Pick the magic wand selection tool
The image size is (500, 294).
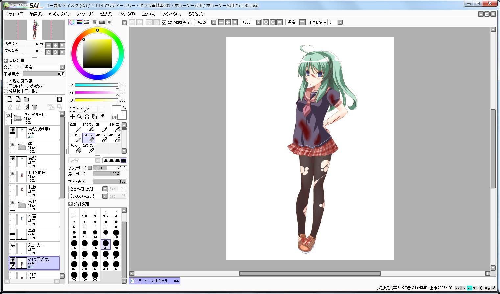(87, 110)
